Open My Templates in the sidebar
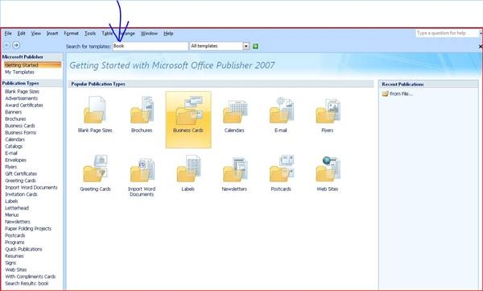Image resolution: width=483 pixels, height=291 pixels. click(x=19, y=72)
